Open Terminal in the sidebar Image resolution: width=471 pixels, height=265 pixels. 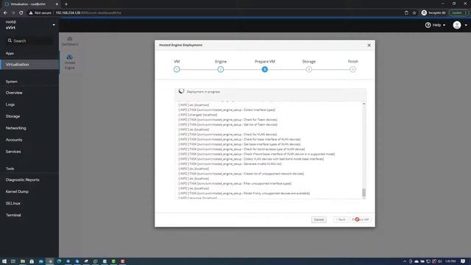pyautogui.click(x=13, y=215)
